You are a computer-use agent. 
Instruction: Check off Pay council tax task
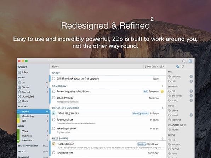coord(53,119)
